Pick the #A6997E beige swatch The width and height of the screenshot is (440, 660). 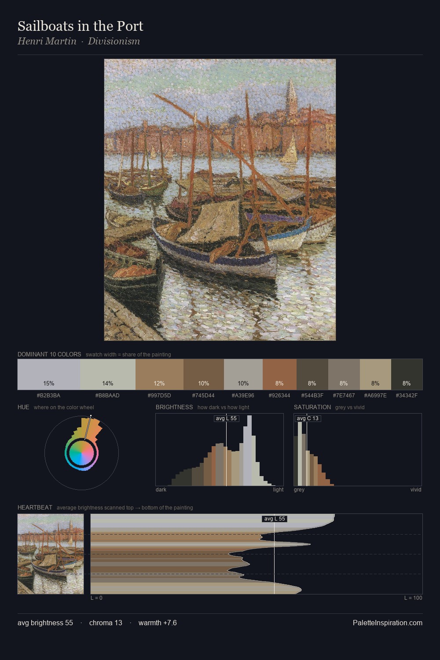click(x=375, y=374)
